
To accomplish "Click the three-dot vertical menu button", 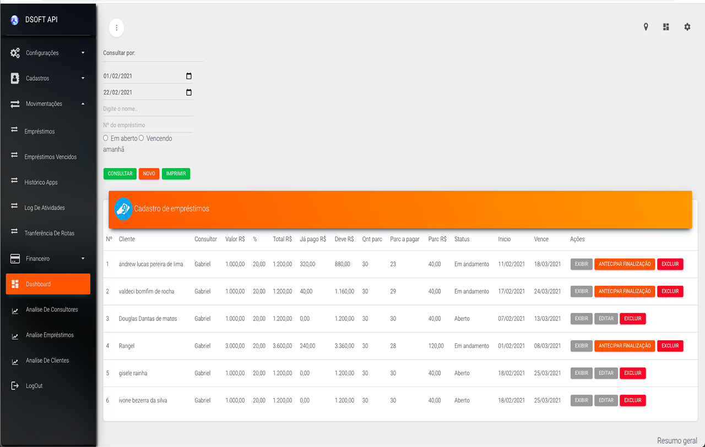I will pos(116,28).
